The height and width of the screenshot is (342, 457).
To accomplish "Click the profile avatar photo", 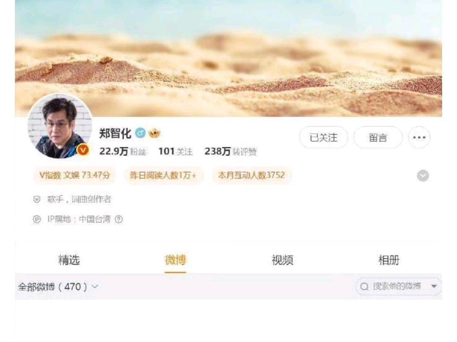I will (60, 127).
